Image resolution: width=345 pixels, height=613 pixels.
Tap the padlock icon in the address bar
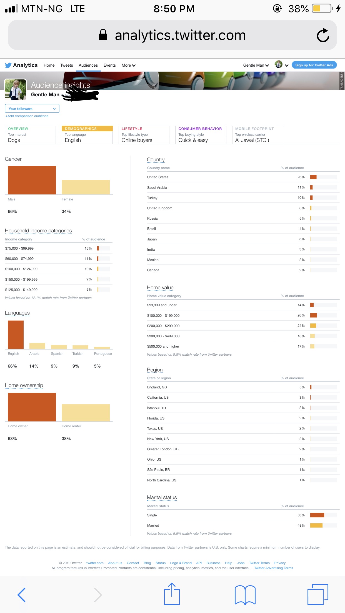click(x=103, y=35)
